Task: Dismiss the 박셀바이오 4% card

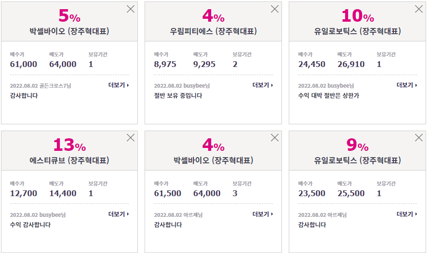Action: [274, 137]
